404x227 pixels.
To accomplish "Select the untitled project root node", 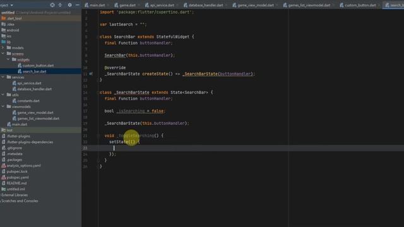I will click(8, 13).
